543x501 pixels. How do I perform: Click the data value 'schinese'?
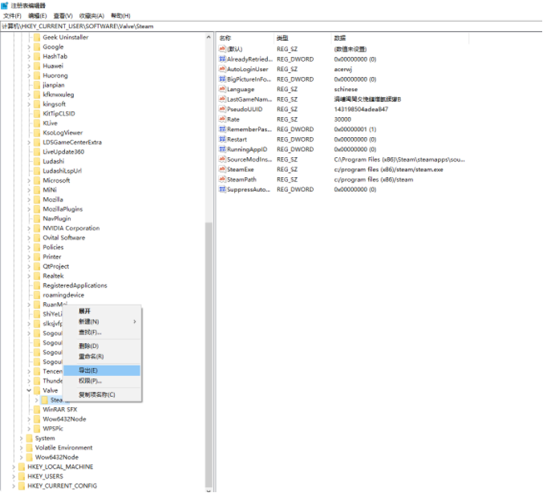point(346,89)
